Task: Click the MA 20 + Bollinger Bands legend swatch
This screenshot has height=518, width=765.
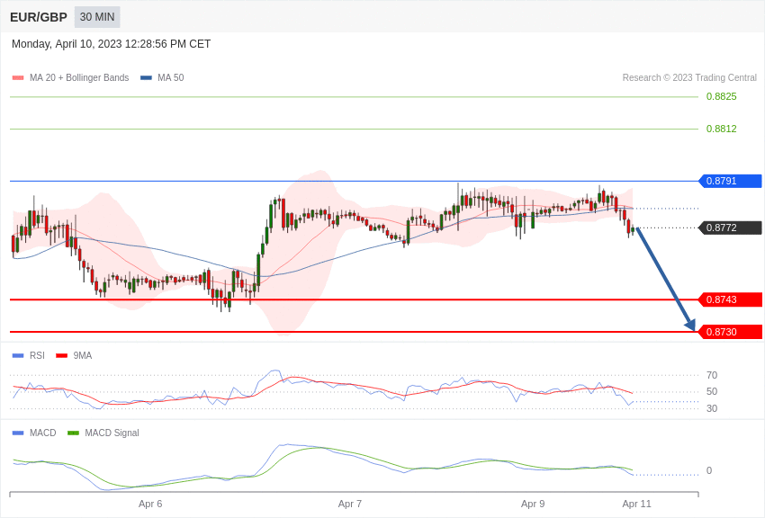Action: click(x=18, y=77)
